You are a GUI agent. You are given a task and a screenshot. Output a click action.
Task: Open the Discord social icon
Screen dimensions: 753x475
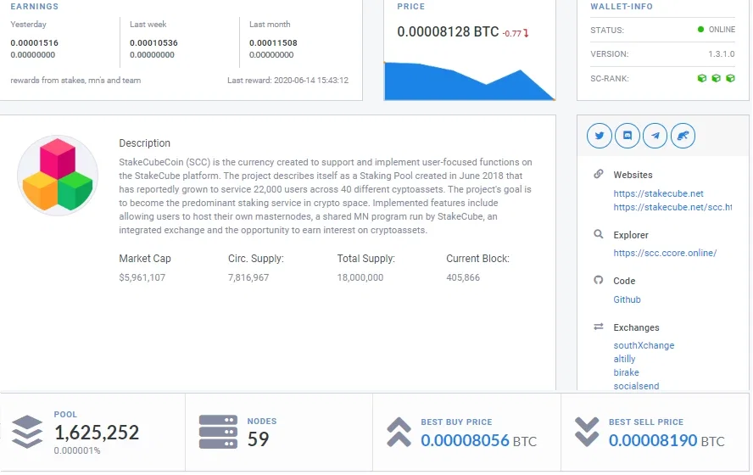click(x=627, y=136)
